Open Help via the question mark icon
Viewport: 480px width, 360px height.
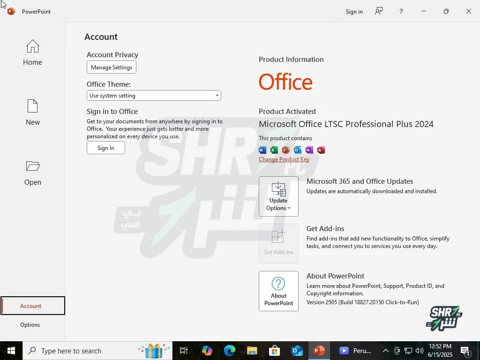click(x=401, y=12)
